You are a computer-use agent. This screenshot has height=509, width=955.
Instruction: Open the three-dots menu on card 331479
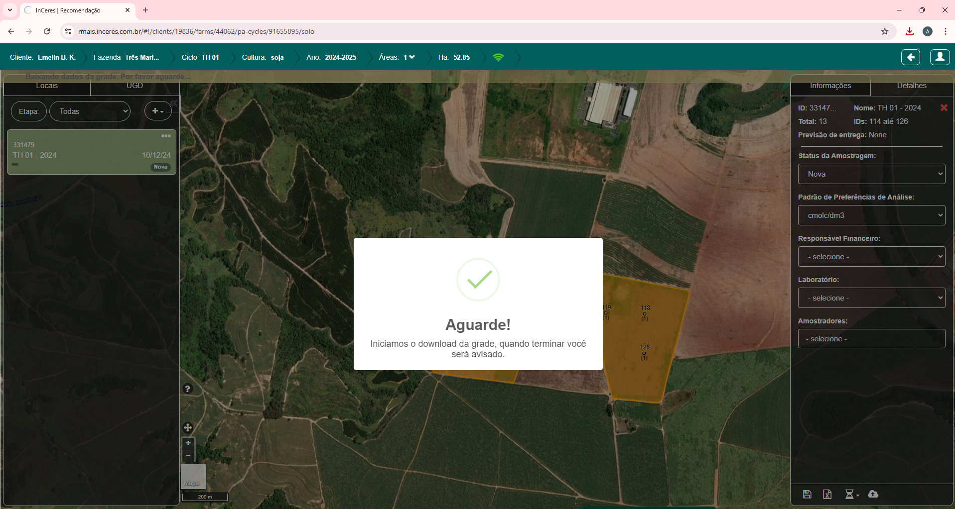click(166, 136)
